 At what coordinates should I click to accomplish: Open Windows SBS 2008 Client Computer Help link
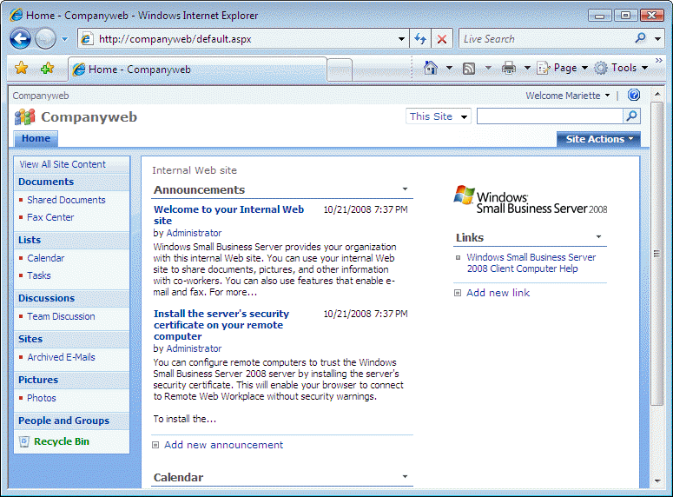click(x=531, y=263)
